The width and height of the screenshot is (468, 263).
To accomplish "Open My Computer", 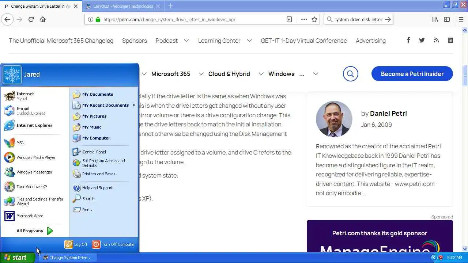I will pyautogui.click(x=104, y=138).
